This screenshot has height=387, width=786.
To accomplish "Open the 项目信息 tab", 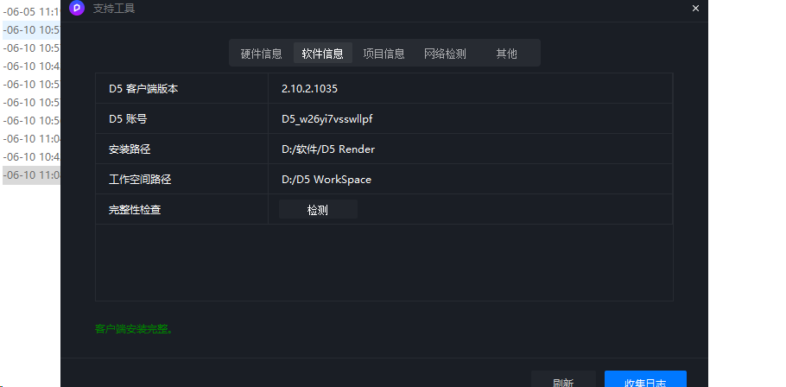I will pyautogui.click(x=383, y=54).
